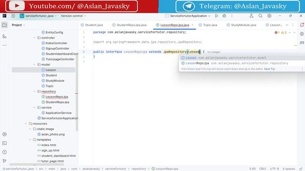Image resolution: width=305 pixels, height=171 pixels.
Task: Collapse the static.image folder
Action: tap(30, 129)
